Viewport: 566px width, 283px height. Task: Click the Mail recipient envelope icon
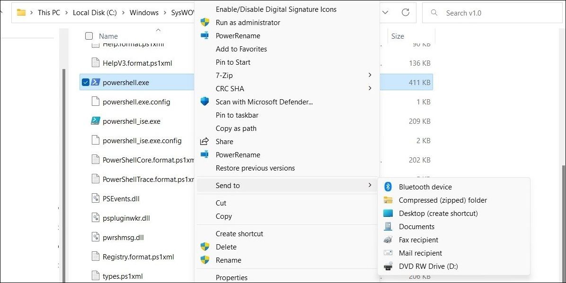click(388, 253)
